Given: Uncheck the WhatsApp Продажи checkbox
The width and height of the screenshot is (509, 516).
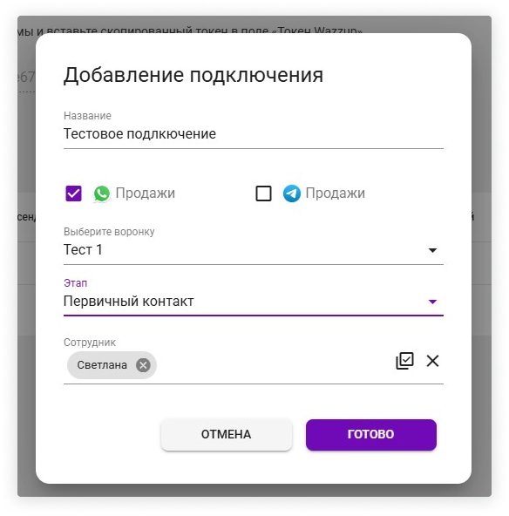Looking at the screenshot, I should pyautogui.click(x=74, y=193).
